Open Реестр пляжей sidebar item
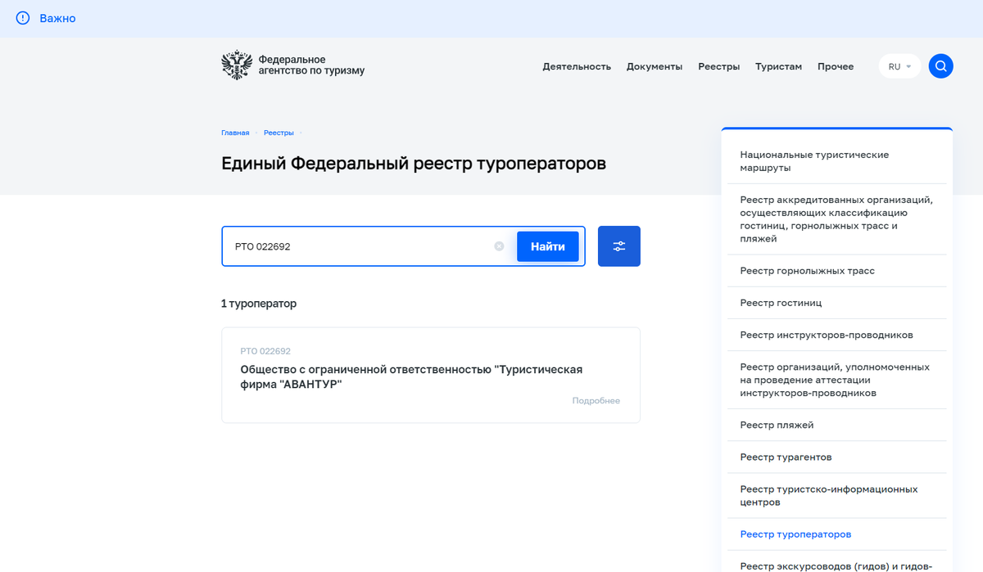 [837, 426]
